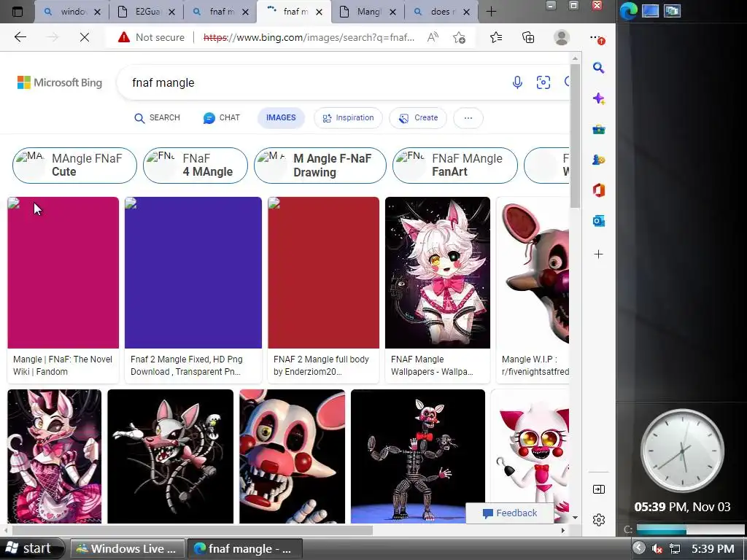The width and height of the screenshot is (747, 560).
Task: Open 'Mangle | FNaF: The Novel Wiki' link
Action: tap(63, 365)
